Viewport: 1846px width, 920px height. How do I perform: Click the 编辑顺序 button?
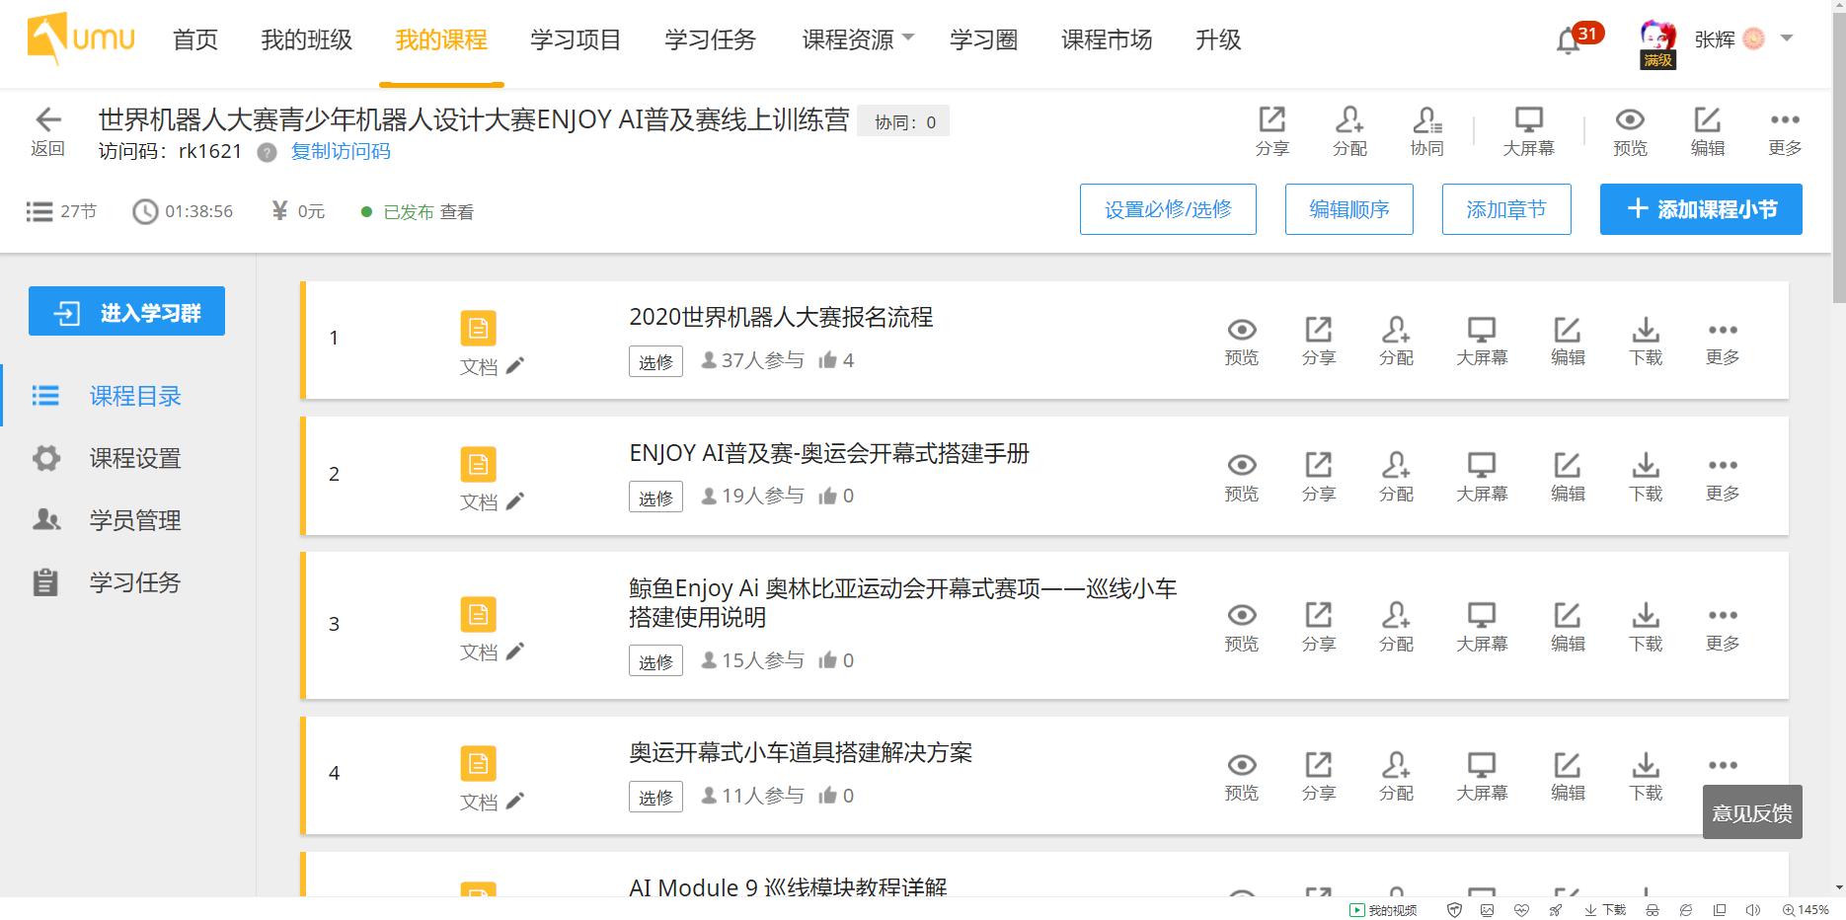pyautogui.click(x=1349, y=209)
